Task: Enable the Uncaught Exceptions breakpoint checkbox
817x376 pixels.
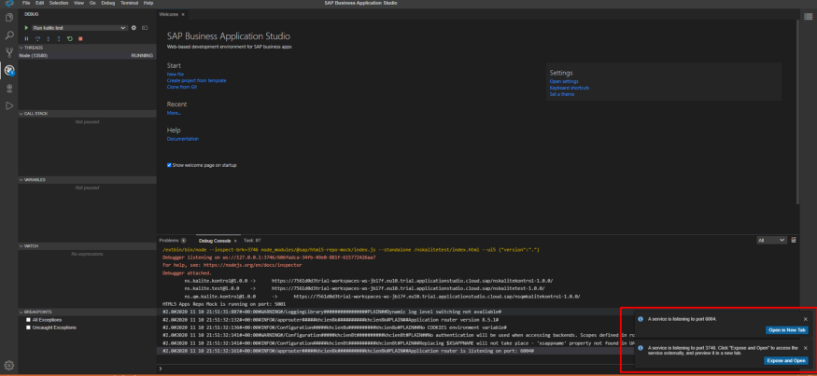Action: tap(29, 327)
